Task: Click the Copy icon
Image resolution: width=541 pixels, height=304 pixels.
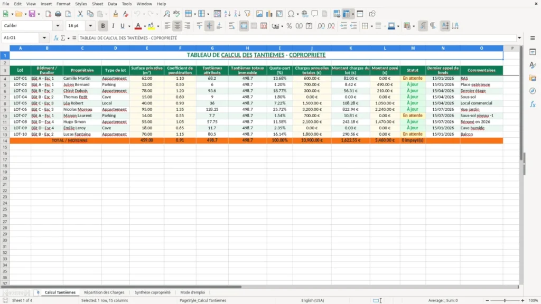Action: click(x=90, y=14)
